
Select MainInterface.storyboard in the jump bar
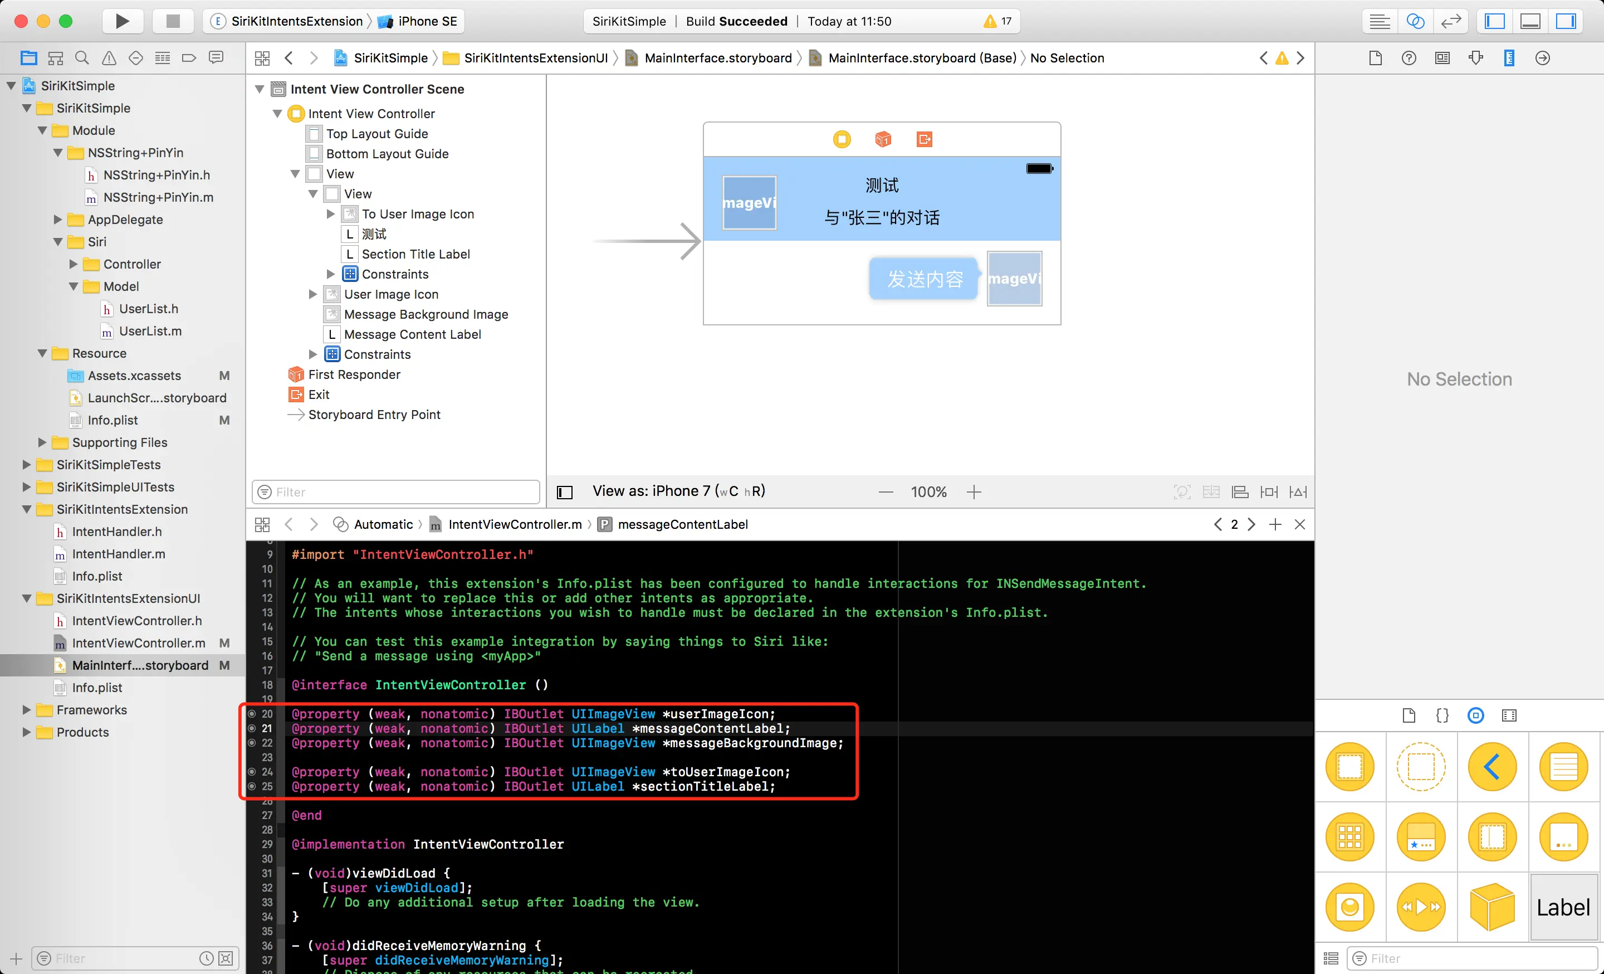tap(717, 58)
